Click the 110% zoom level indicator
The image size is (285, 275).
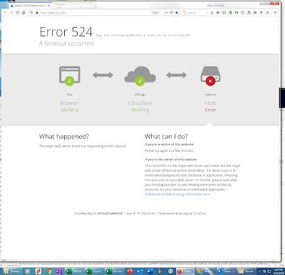click(x=155, y=13)
